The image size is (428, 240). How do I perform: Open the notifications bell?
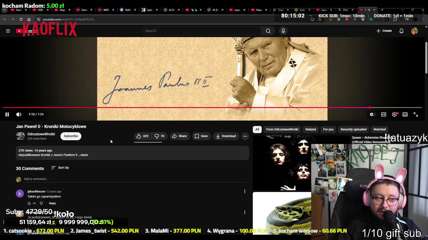(401, 31)
